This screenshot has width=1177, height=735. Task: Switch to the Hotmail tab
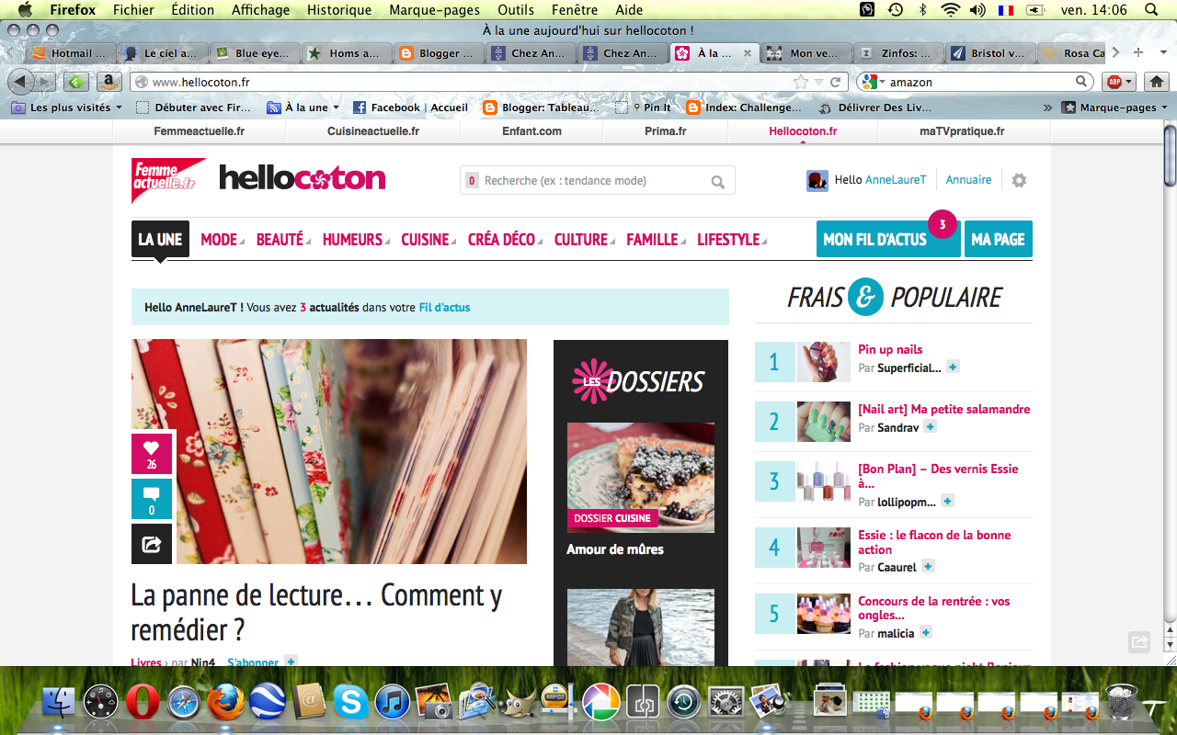click(x=72, y=53)
